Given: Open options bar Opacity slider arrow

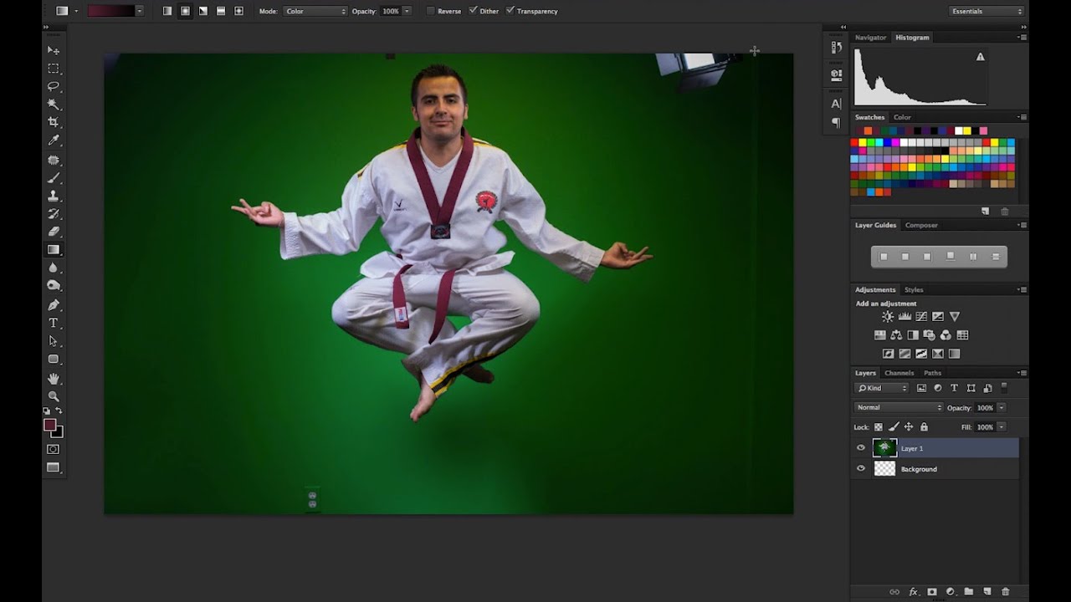Looking at the screenshot, I should click(407, 11).
